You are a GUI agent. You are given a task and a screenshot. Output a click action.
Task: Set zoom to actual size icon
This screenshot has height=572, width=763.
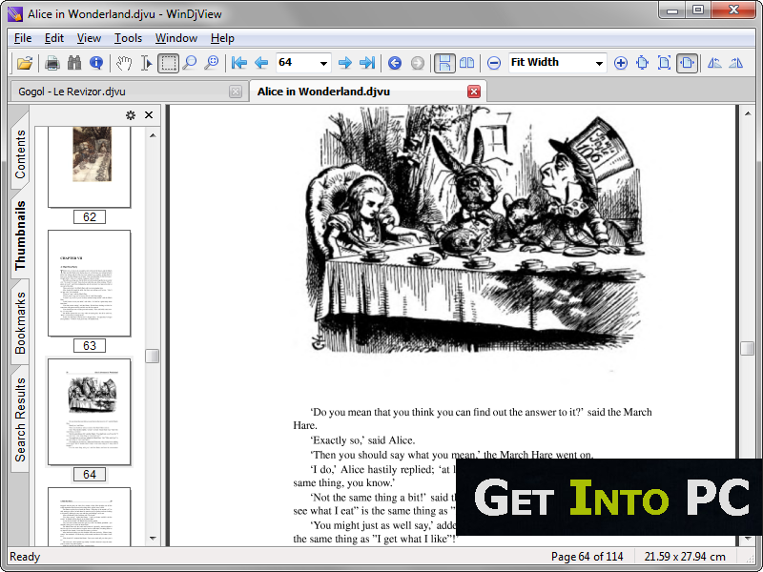642,63
